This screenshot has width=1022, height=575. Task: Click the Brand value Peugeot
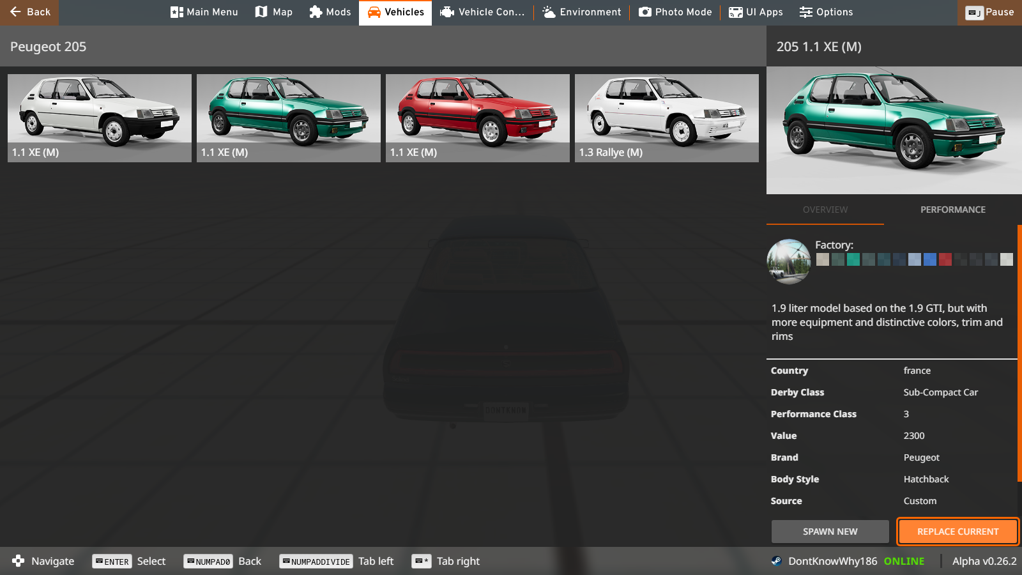click(x=921, y=457)
